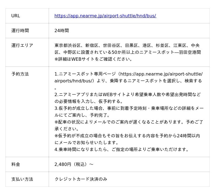
Task: Click step 3 about 仮予約が成立した場合
Action: 129,108
